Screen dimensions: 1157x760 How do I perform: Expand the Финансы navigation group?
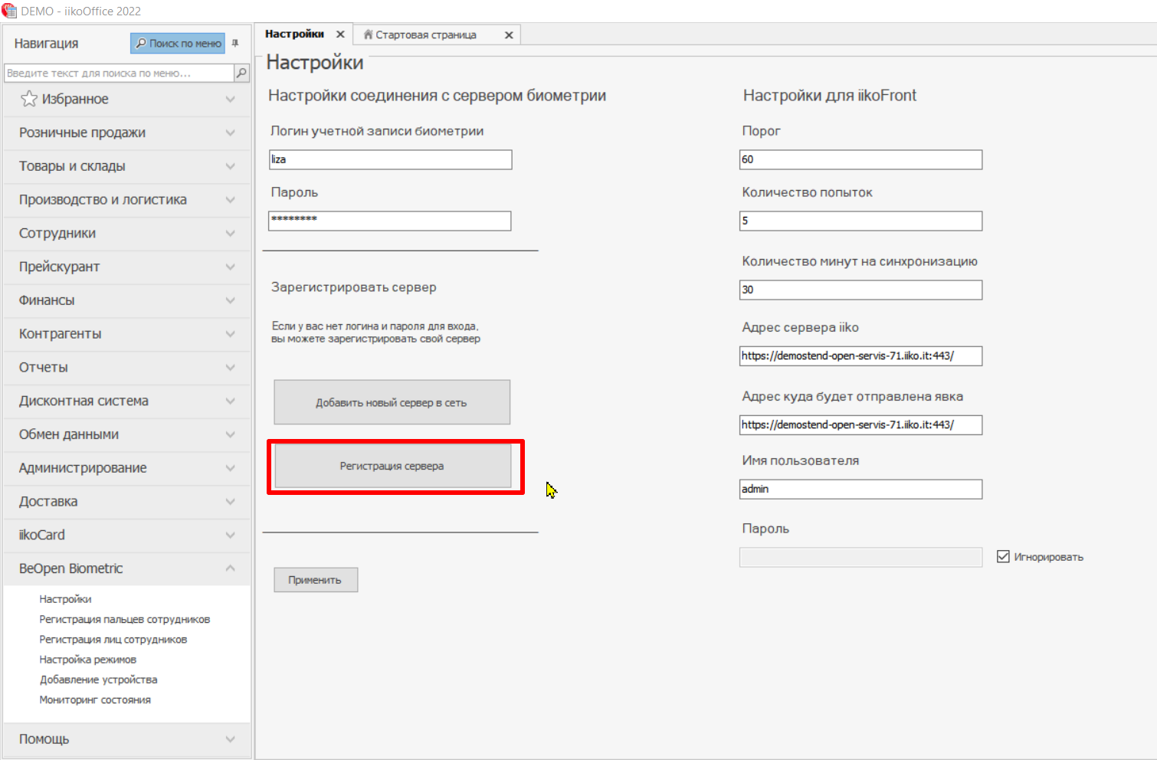230,300
